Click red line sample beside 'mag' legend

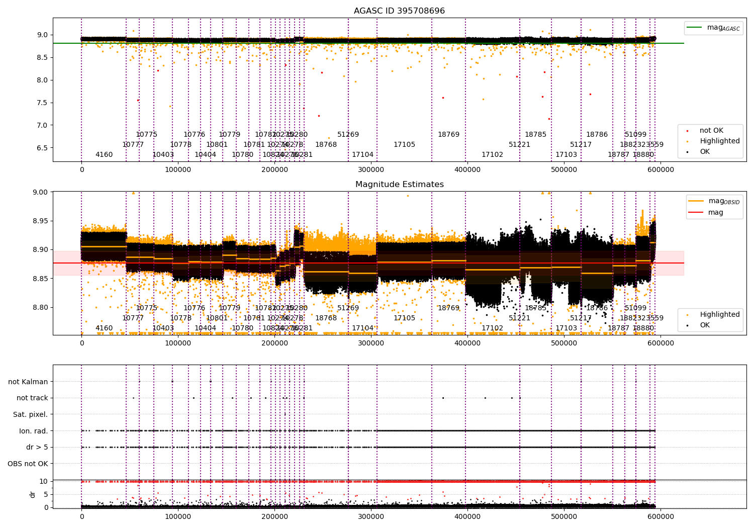tap(696, 213)
